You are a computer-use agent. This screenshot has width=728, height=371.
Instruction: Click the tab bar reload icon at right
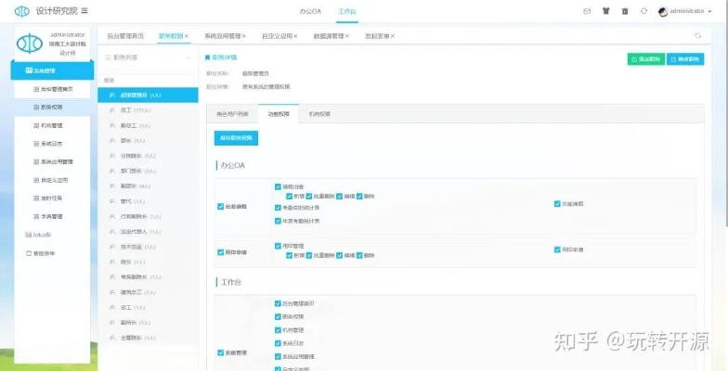pyautogui.click(x=697, y=35)
